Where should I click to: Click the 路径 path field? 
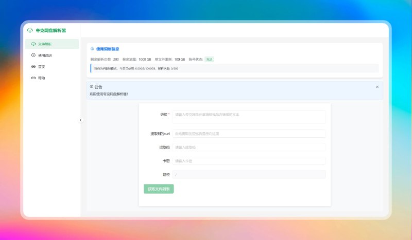tap(249, 174)
